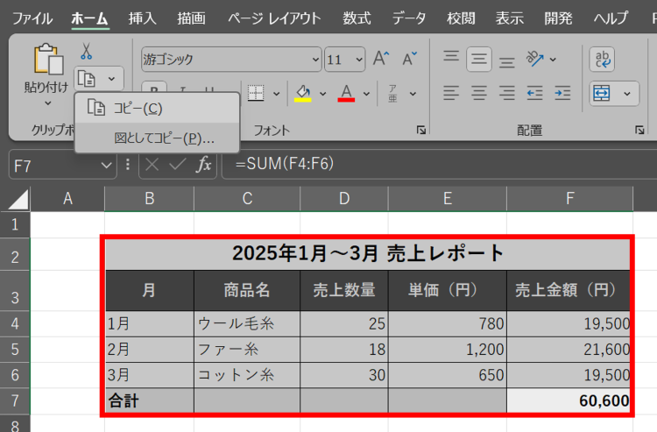Switch to the 挿入 tab
This screenshot has width=657, height=432.
point(142,18)
